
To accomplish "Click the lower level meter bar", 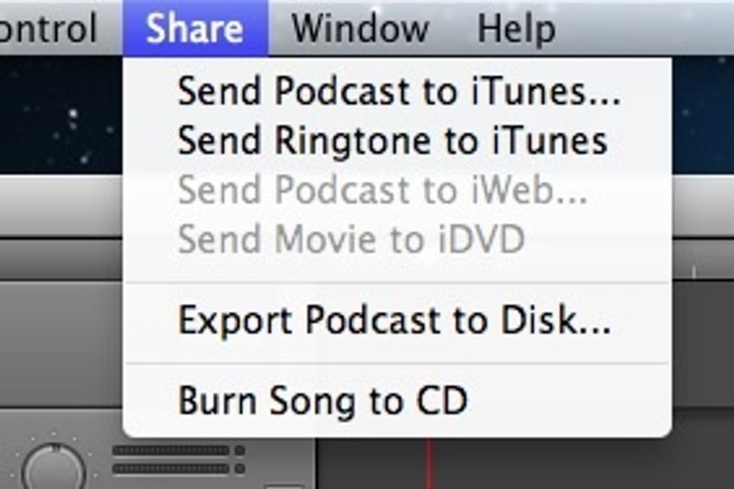I will pyautogui.click(x=171, y=468).
